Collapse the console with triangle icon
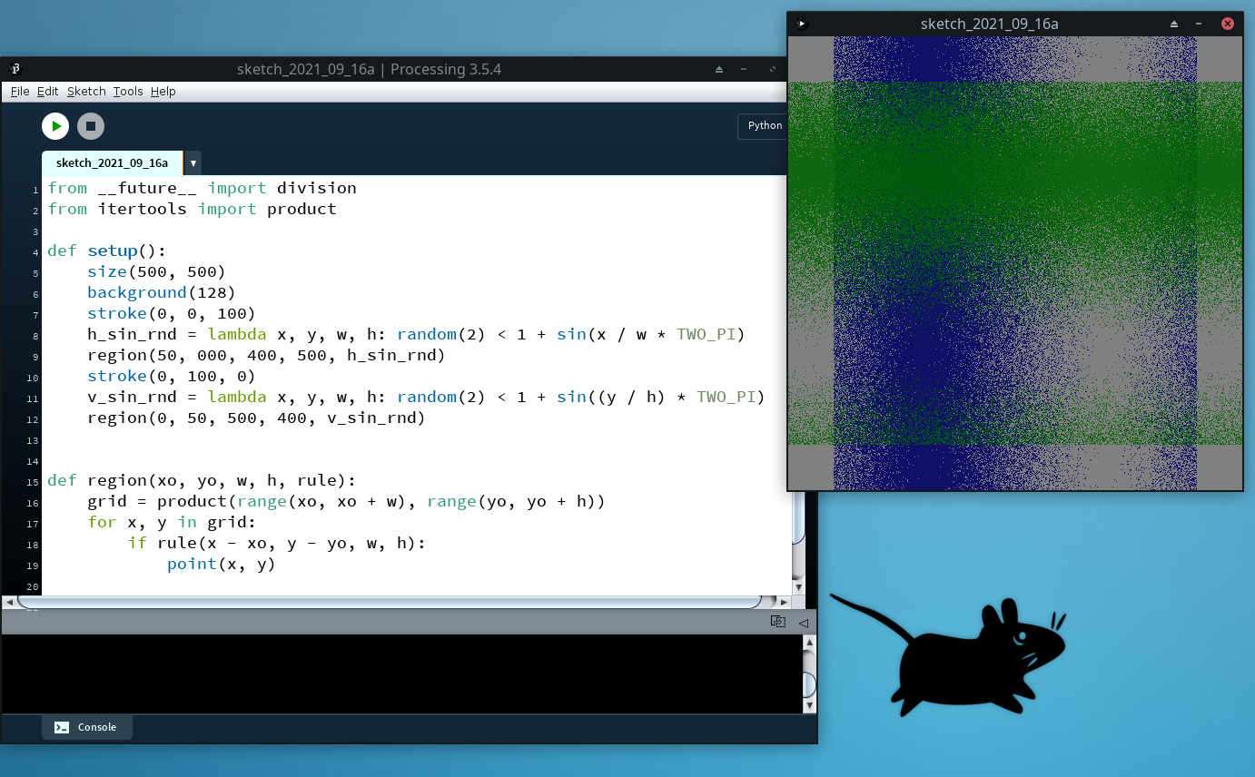The width and height of the screenshot is (1255, 777). click(x=803, y=623)
